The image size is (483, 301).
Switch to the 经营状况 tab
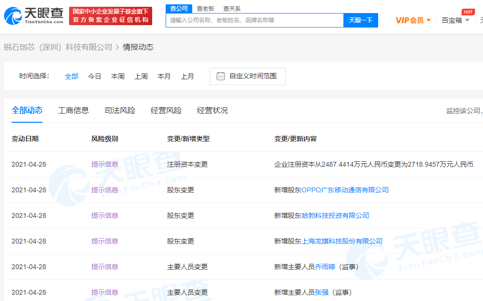pyautogui.click(x=213, y=110)
